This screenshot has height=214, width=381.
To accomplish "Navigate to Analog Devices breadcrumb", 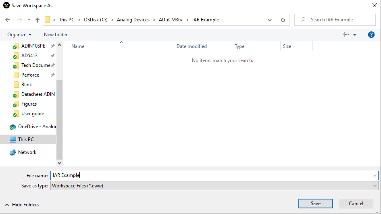I will pyautogui.click(x=133, y=20).
